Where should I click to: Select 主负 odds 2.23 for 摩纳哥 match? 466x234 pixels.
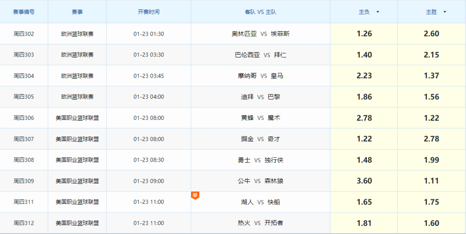click(364, 76)
